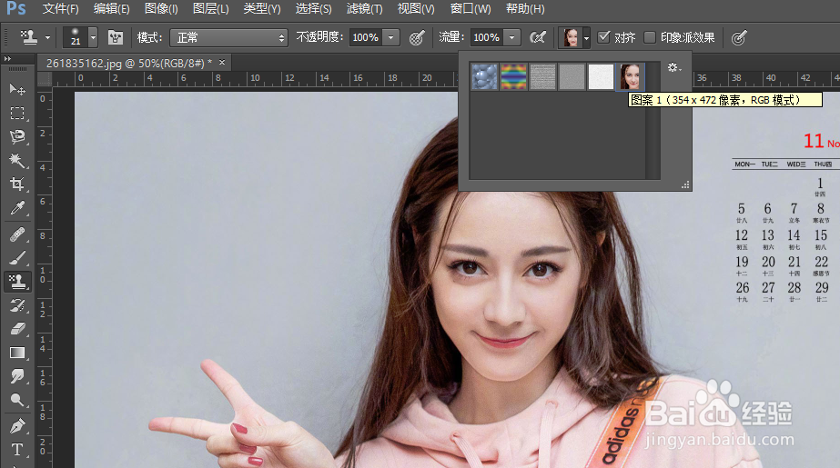Open the 图像(I) menu
The image size is (840, 468).
pos(161,9)
